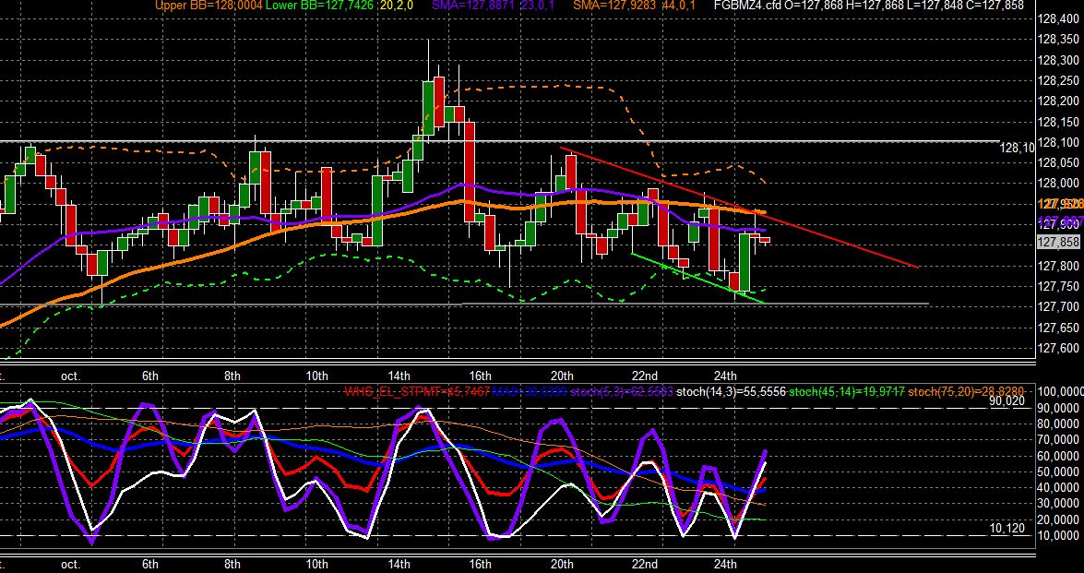Click the '128,10' horizontal line label
1084x573 pixels.
1018,148
